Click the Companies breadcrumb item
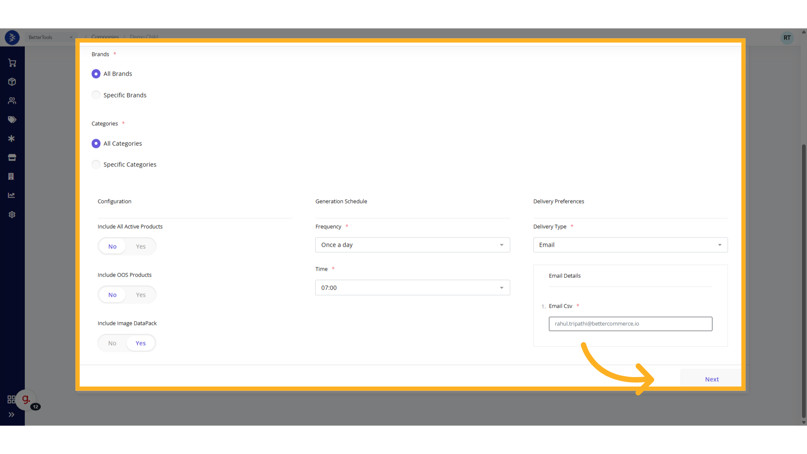The height and width of the screenshot is (454, 807). click(x=105, y=37)
